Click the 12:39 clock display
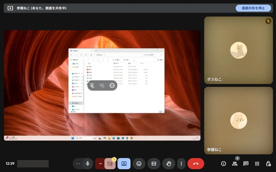The width and height of the screenshot is (276, 172). [10, 164]
